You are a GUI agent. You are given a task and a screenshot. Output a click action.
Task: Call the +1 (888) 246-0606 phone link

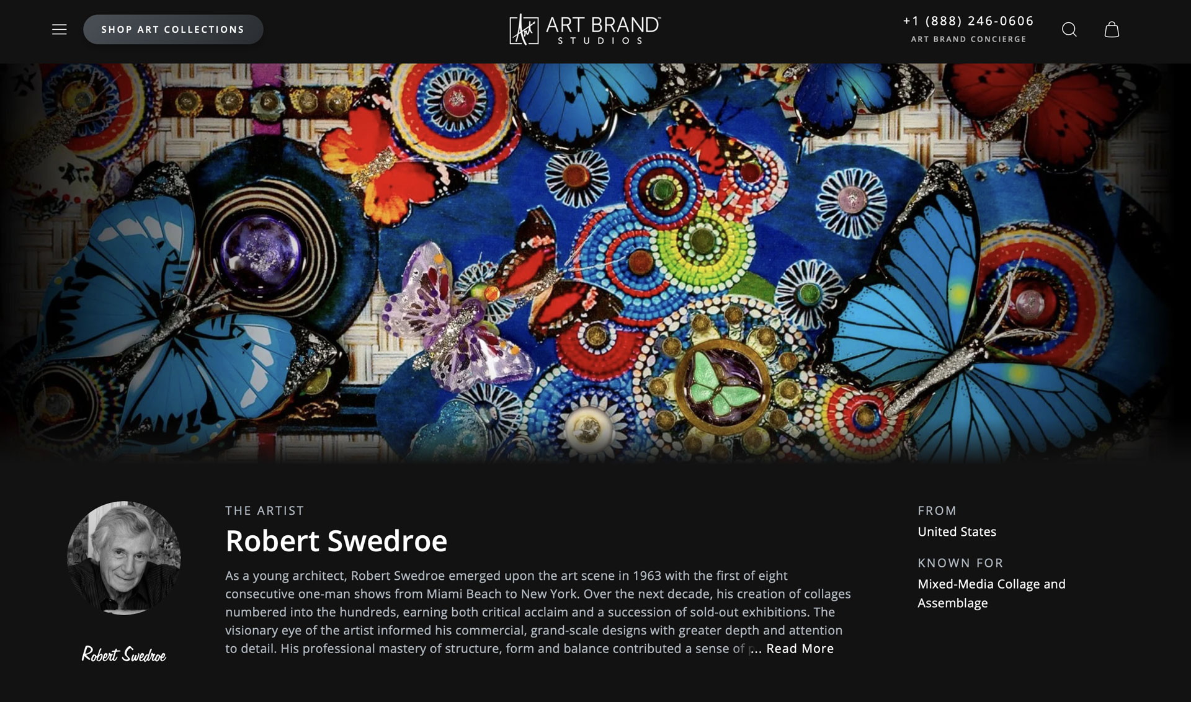tap(968, 21)
